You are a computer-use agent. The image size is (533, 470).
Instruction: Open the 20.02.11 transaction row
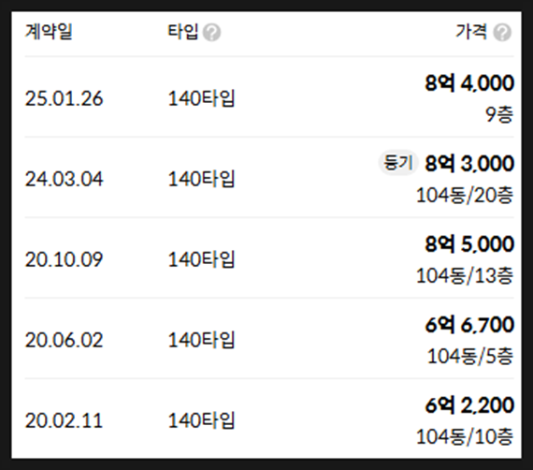[x=269, y=419]
